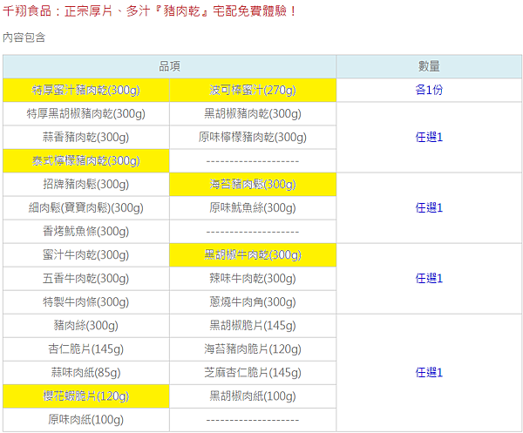523x433 pixels.
Task: Click the red 千翔食品 headline text
Action: pyautogui.click(x=149, y=11)
